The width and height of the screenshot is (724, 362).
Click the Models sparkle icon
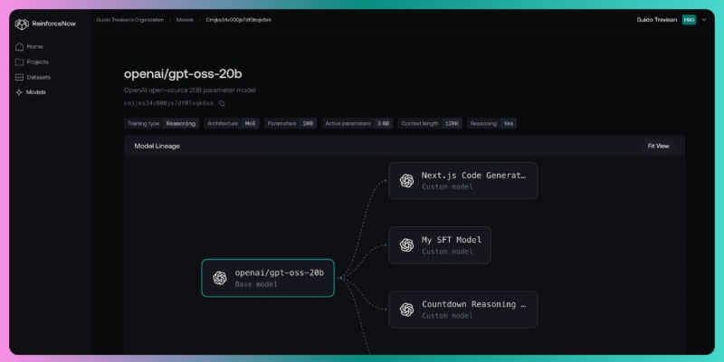(19, 92)
